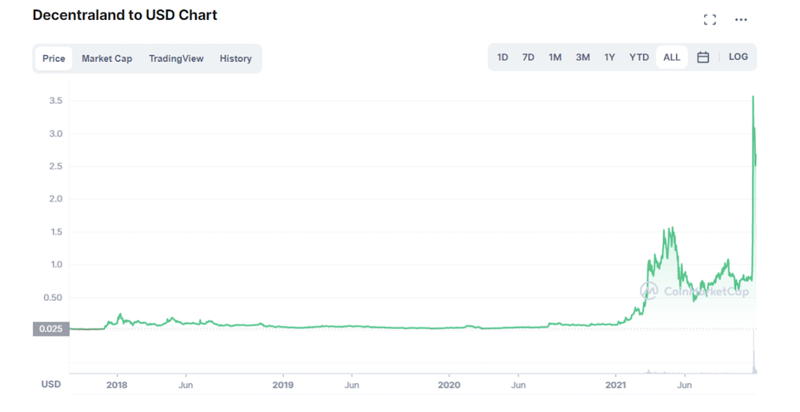Select the ALL time range

pyautogui.click(x=672, y=57)
